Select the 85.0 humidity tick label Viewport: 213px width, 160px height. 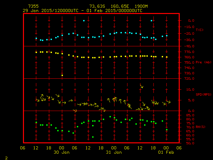coord(190,115)
